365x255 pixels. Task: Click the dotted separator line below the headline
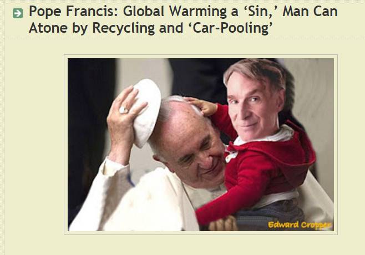click(x=184, y=38)
